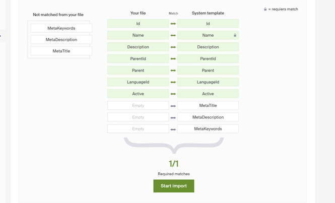Image resolution: width=335 pixels, height=203 pixels.
Task: Click the Empty slot next to MetaTitle
Action: click(138, 106)
